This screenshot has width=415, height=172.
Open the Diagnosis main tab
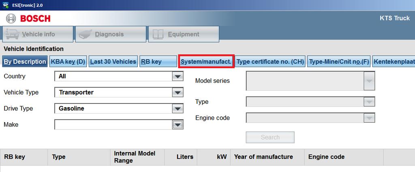111,34
